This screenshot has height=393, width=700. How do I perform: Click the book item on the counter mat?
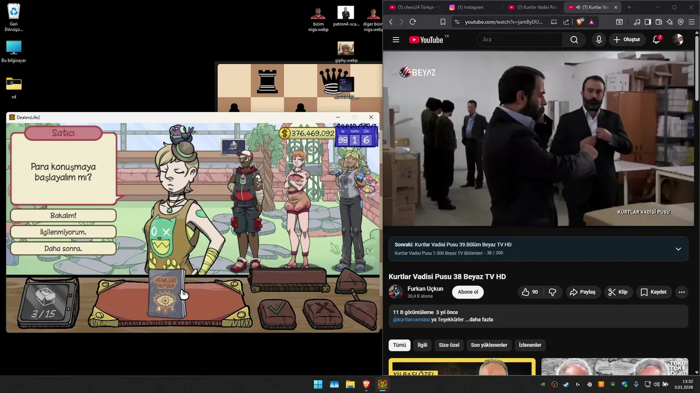coord(167,293)
